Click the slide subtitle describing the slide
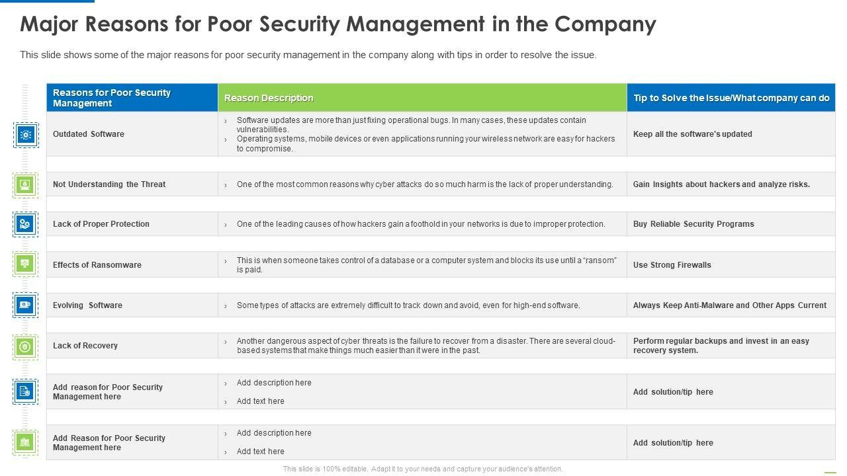 [308, 55]
